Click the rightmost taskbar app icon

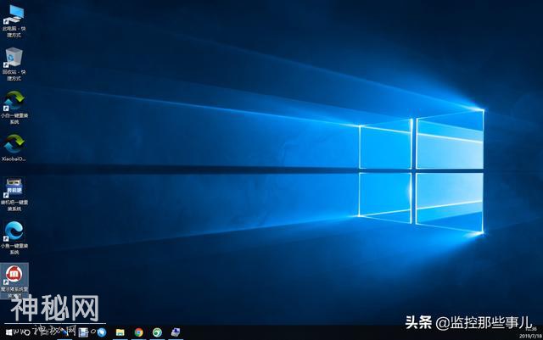176,332
